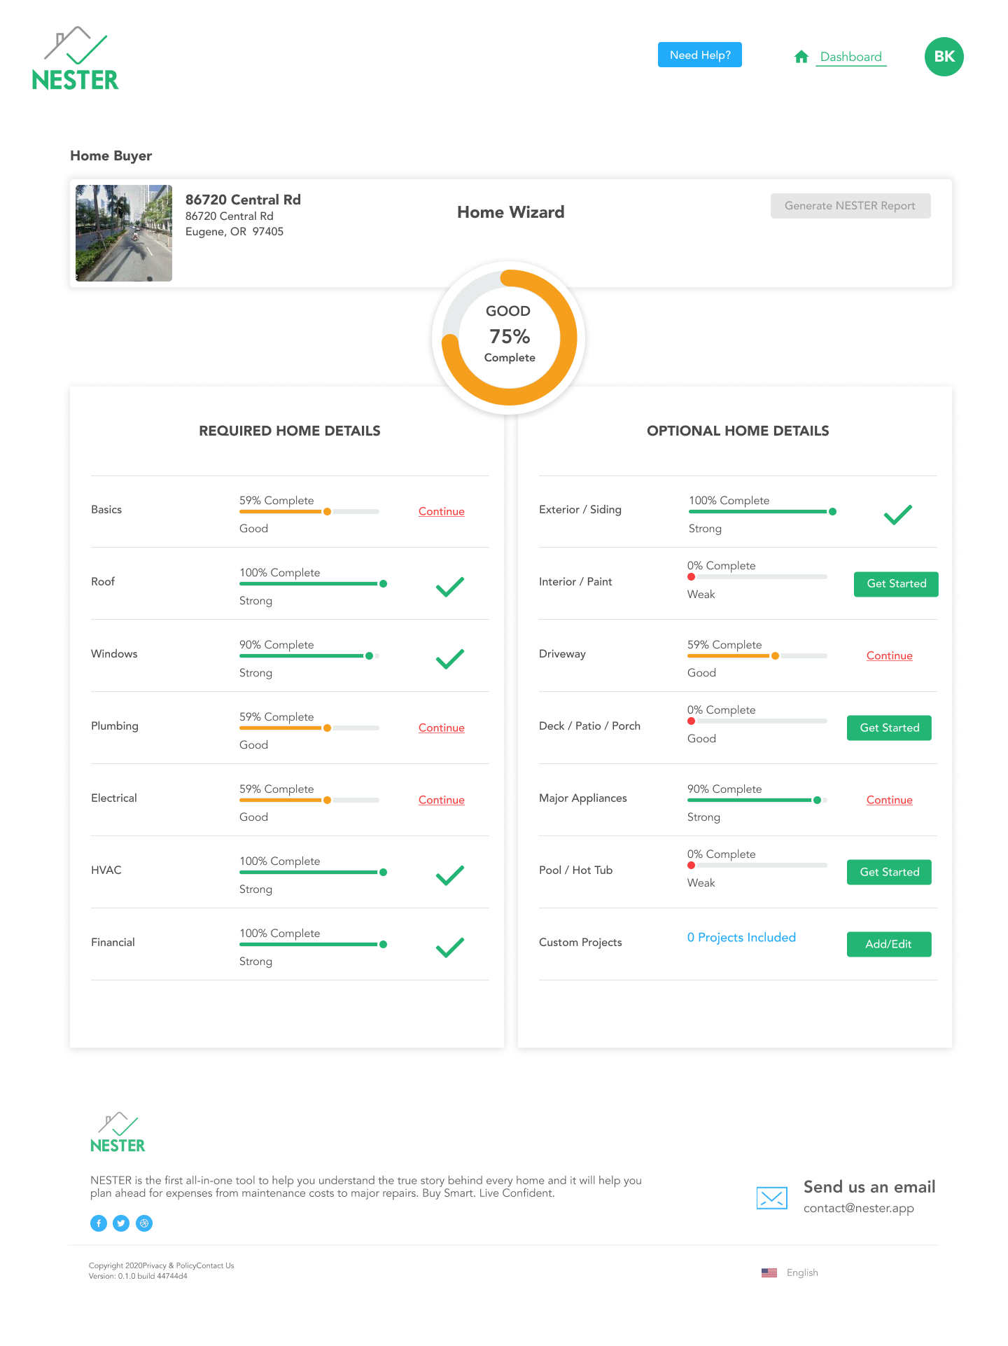1008x1346 pixels.
Task: Open the Contact Us footer link
Action: [216, 1266]
